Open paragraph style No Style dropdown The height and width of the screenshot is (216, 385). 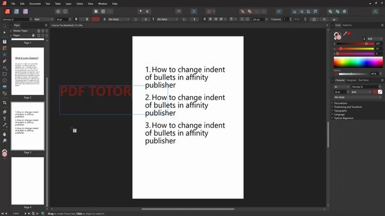(167, 19)
